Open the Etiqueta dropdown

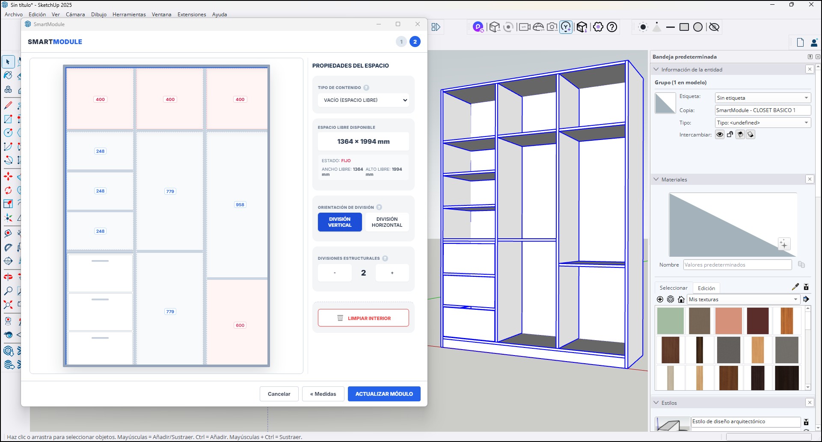[x=763, y=98]
